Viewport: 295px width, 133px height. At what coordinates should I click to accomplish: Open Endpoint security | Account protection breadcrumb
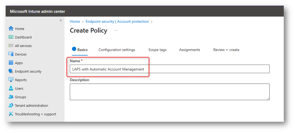(117, 21)
